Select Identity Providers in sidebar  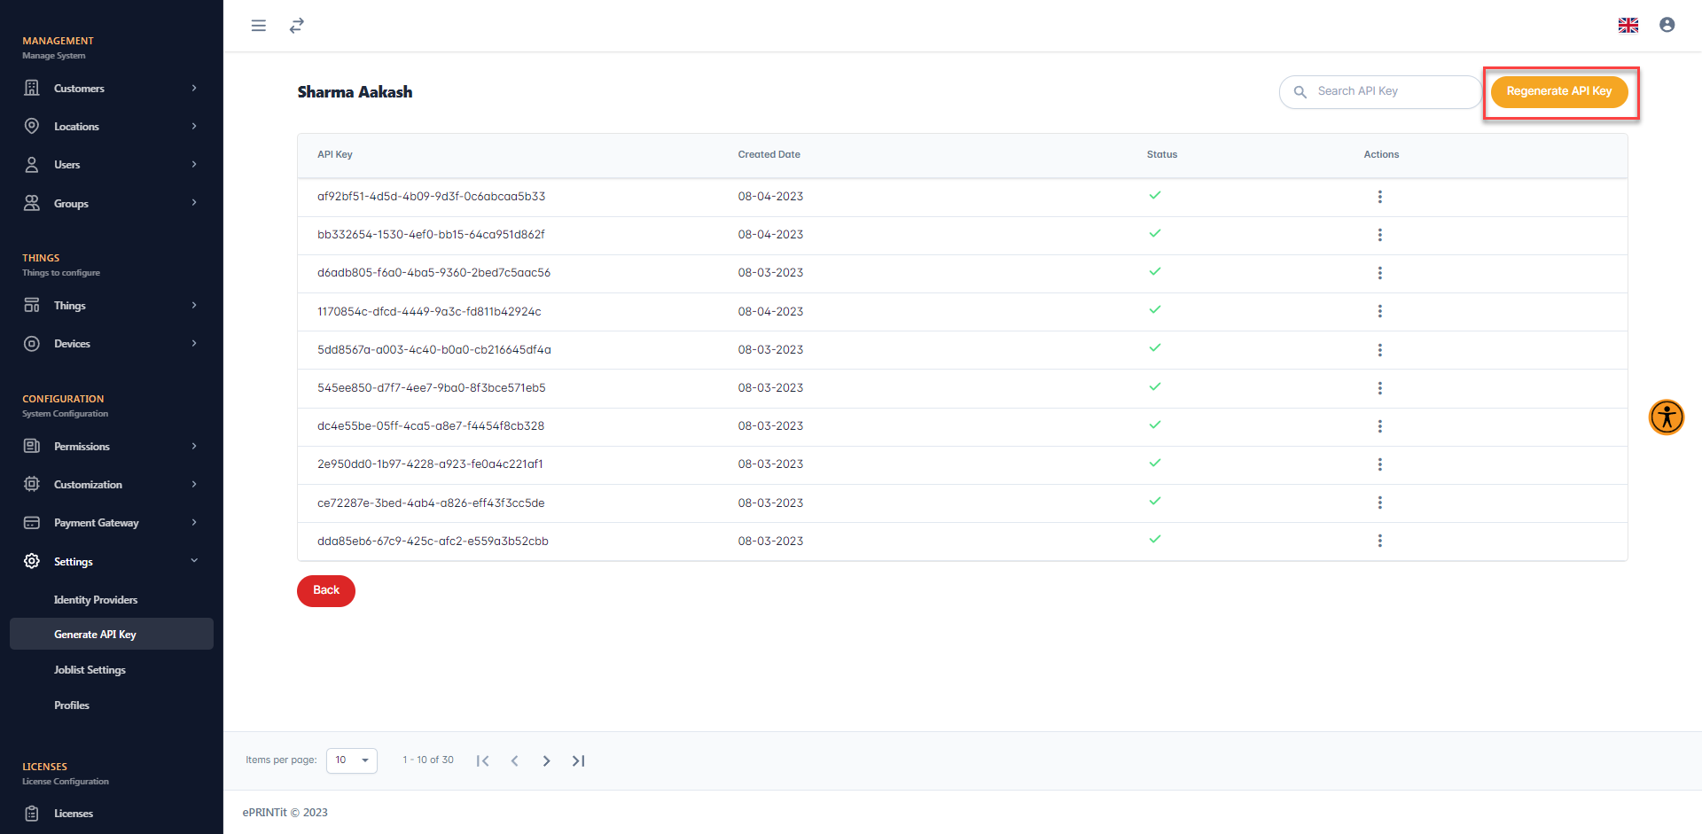[96, 600]
